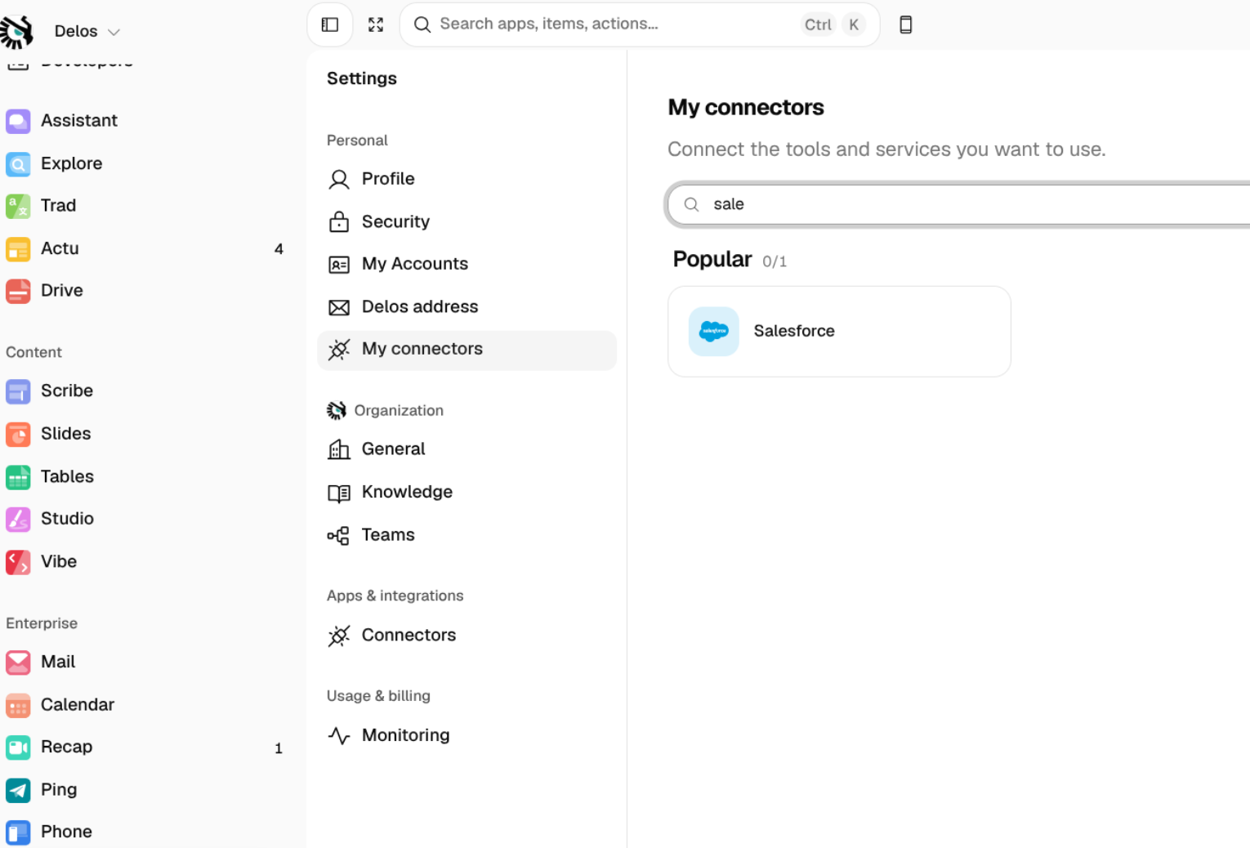Open the Studio app icon
This screenshot has width=1250, height=848.
pyautogui.click(x=18, y=519)
